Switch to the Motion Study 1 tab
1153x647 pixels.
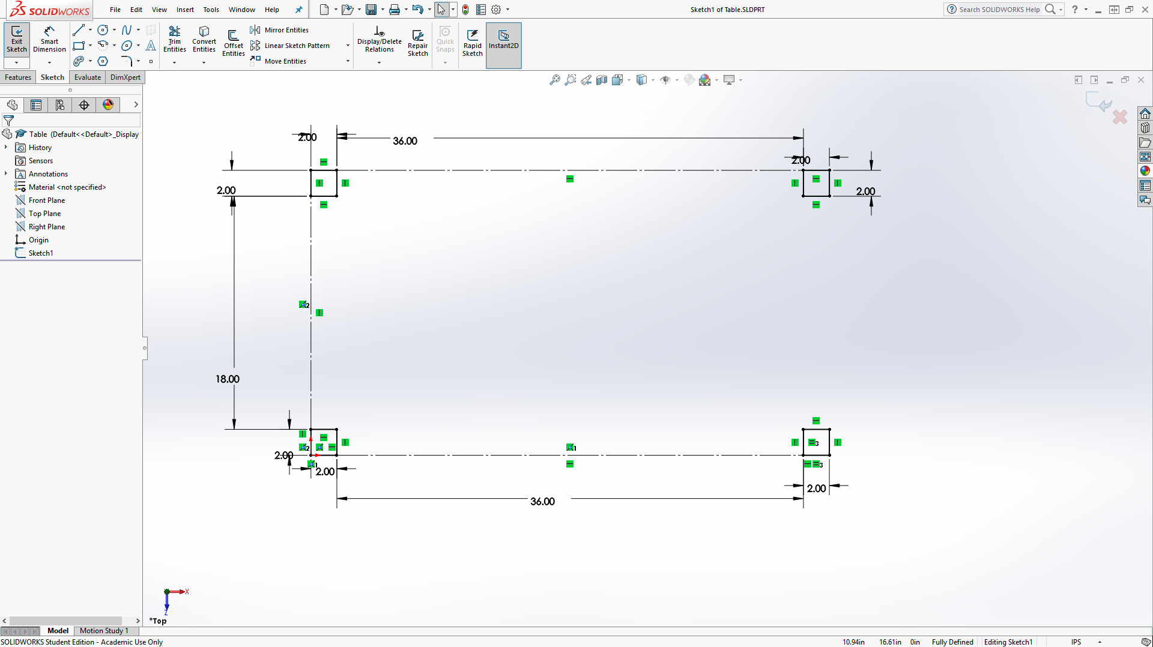(x=104, y=631)
